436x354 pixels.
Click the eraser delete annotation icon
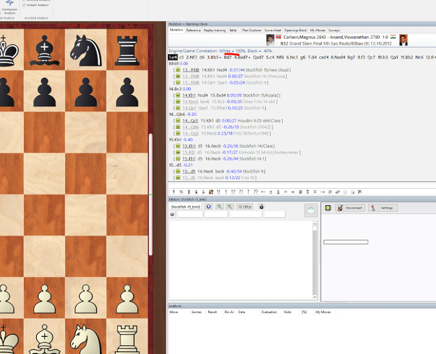[338, 191]
